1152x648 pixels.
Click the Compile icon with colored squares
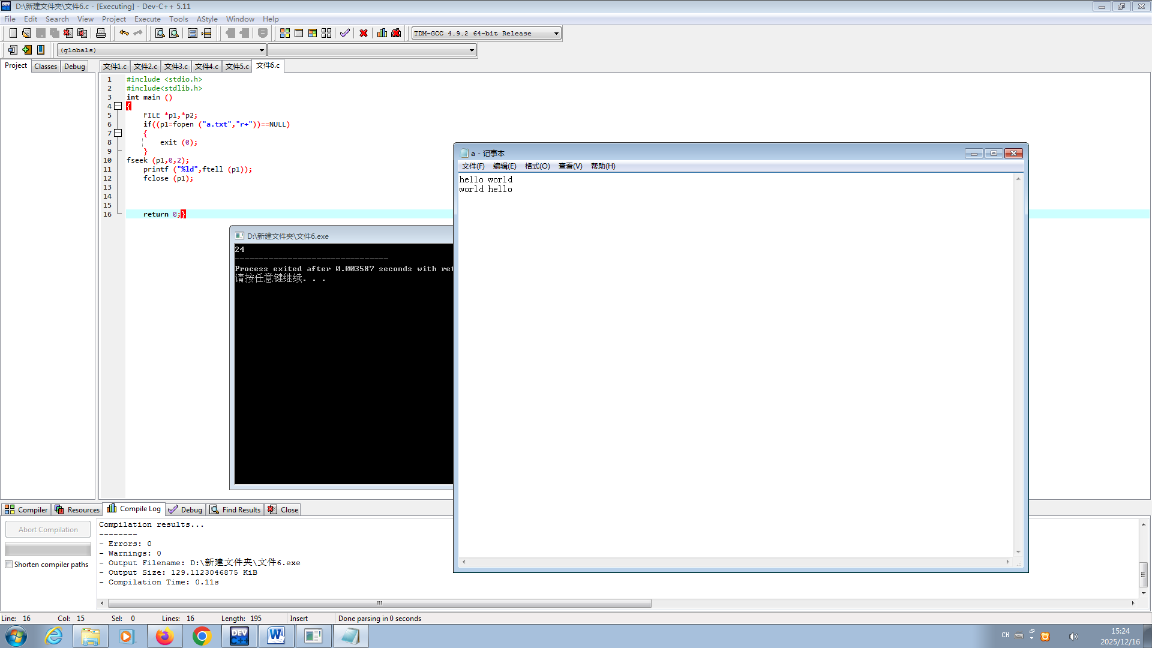tap(285, 33)
